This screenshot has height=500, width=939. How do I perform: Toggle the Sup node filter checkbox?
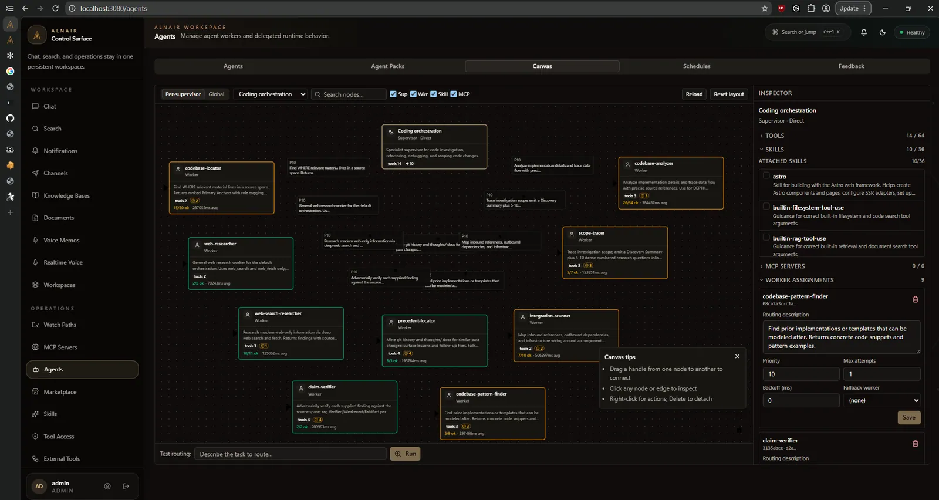click(393, 94)
